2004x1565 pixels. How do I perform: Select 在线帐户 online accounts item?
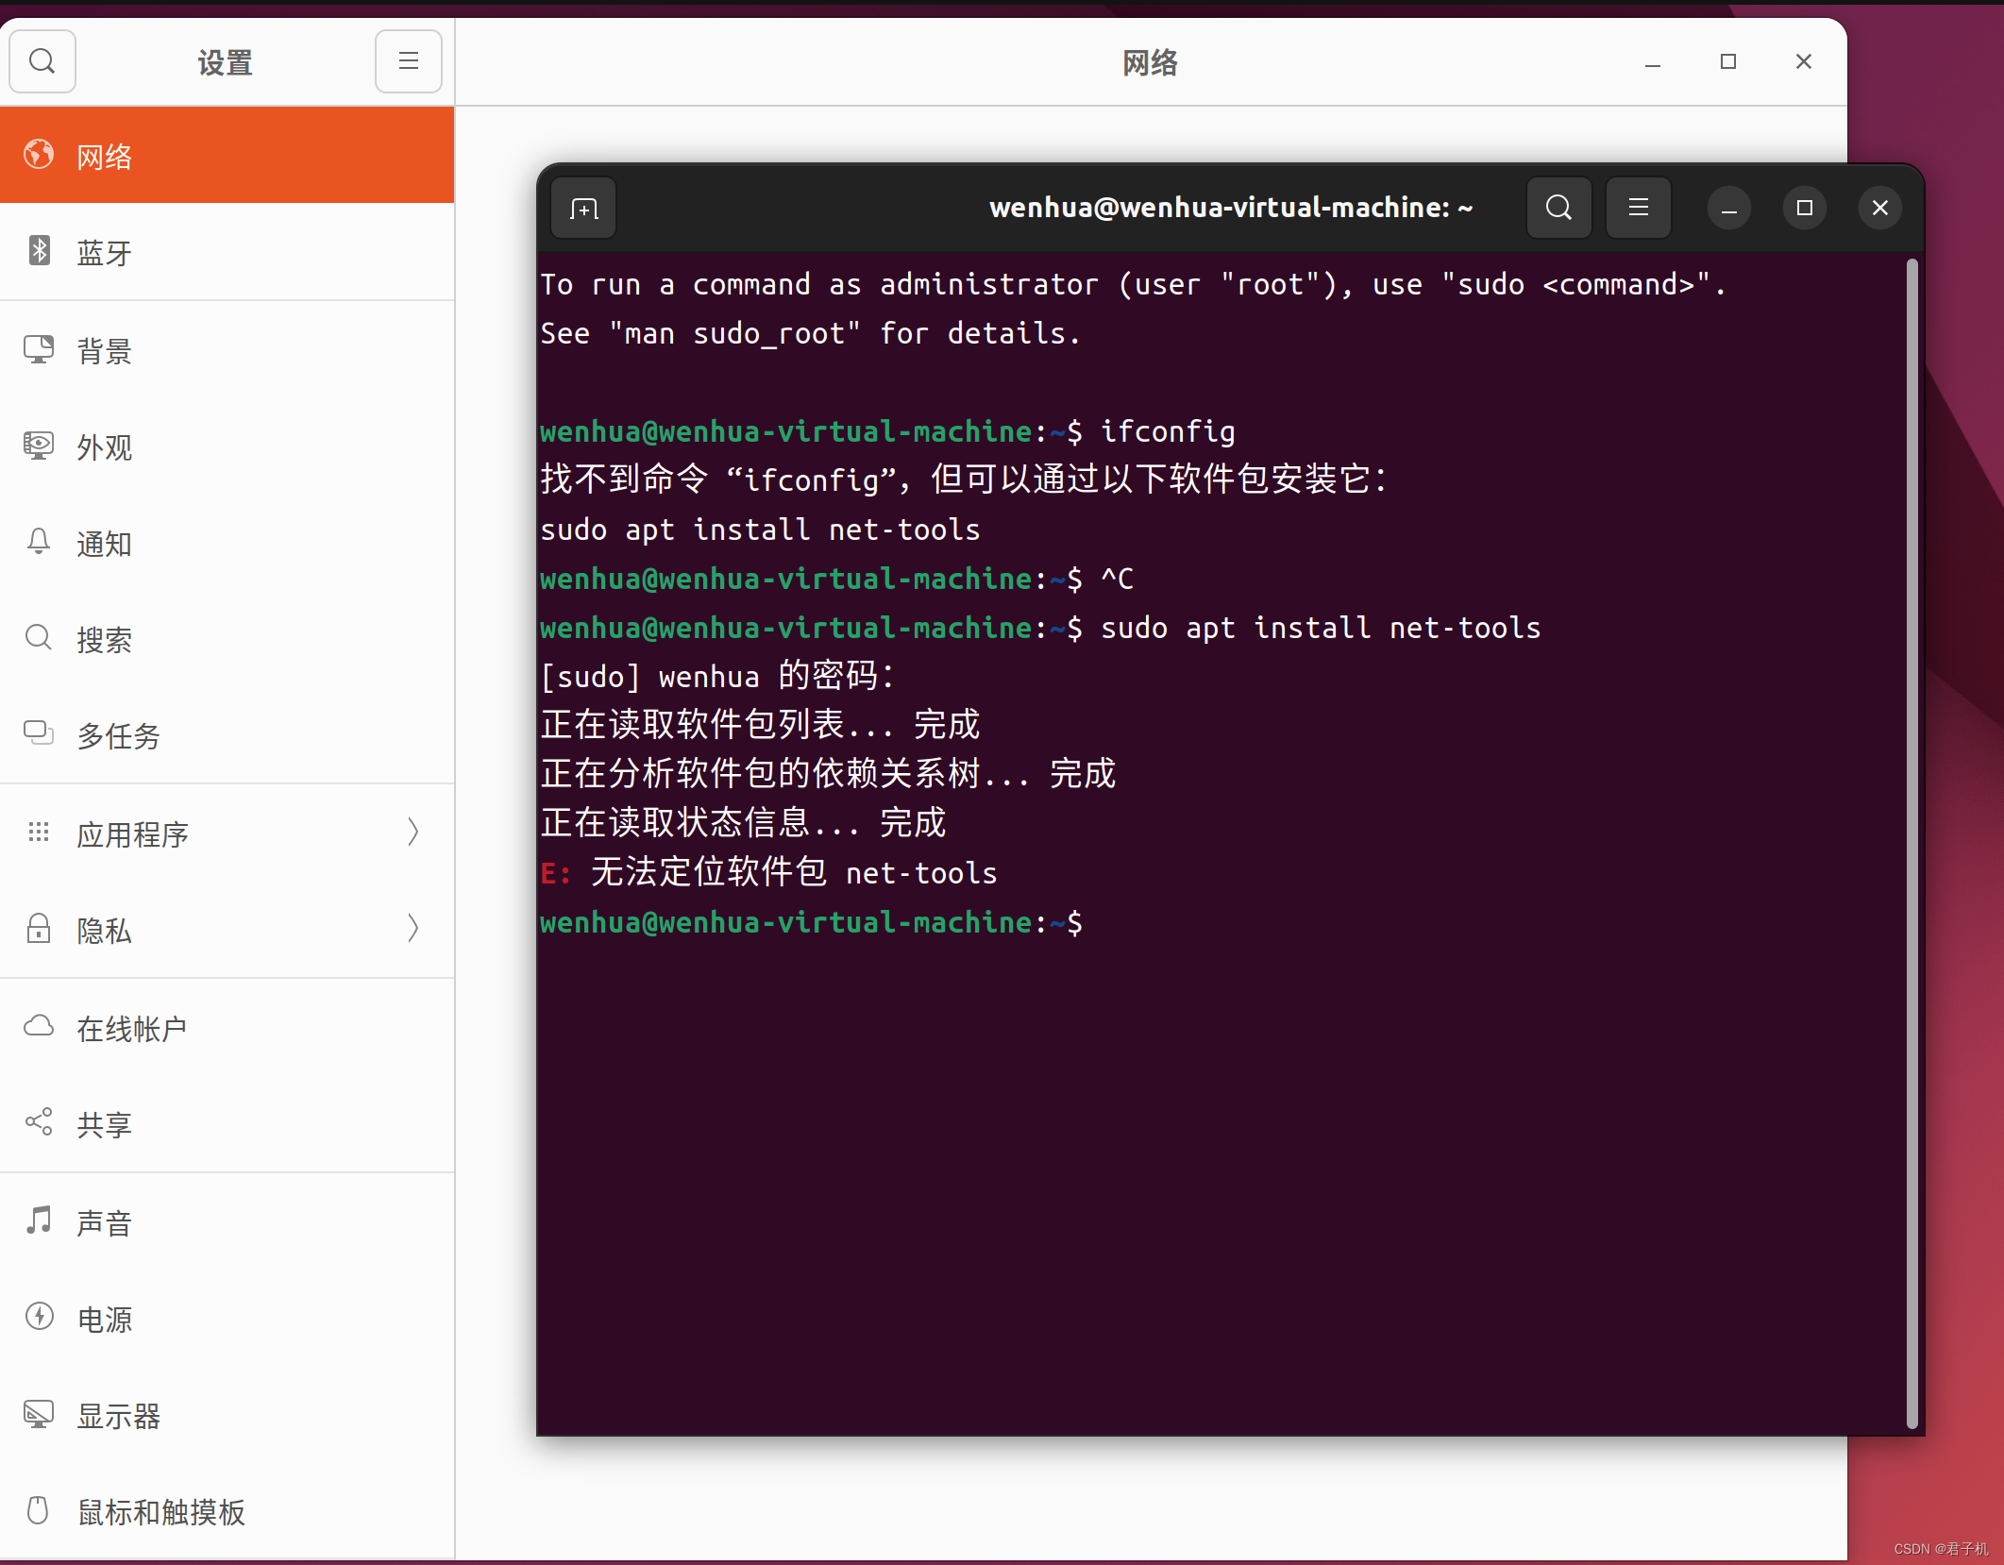(x=132, y=1028)
